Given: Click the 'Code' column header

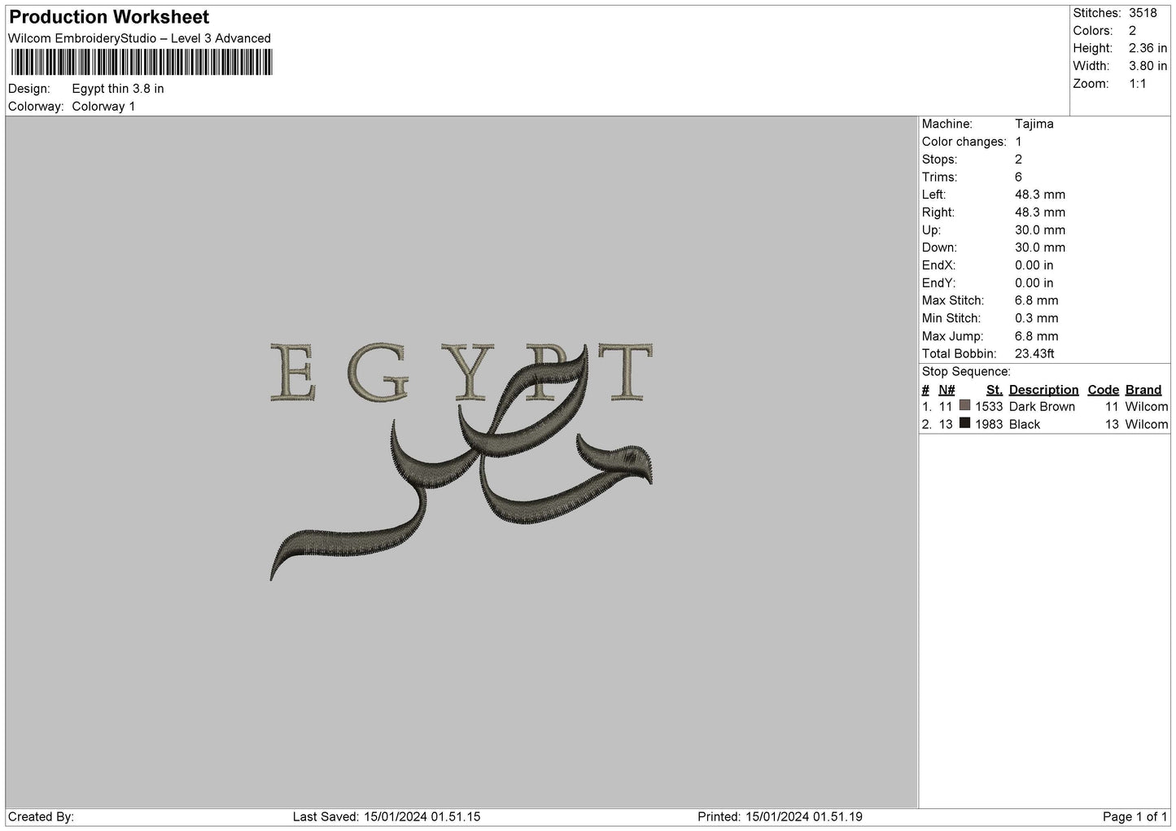Looking at the screenshot, I should [x=1104, y=390].
